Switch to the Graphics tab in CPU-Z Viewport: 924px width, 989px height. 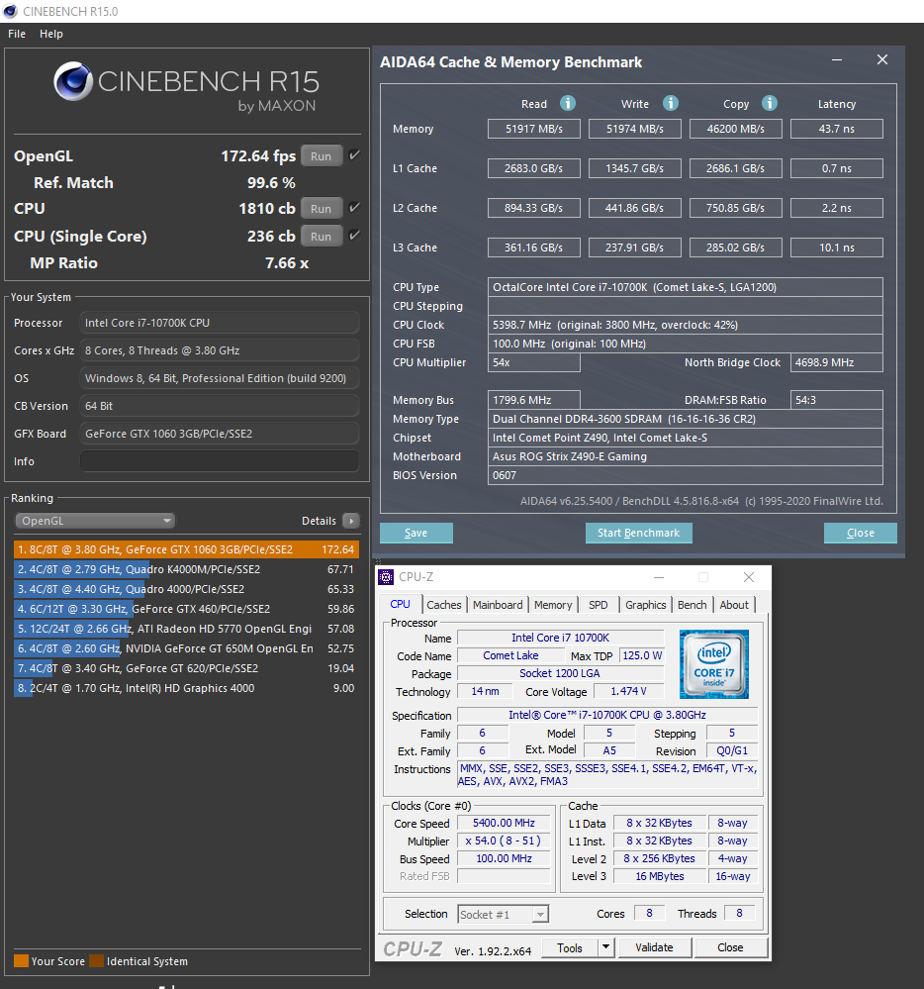[x=645, y=604]
